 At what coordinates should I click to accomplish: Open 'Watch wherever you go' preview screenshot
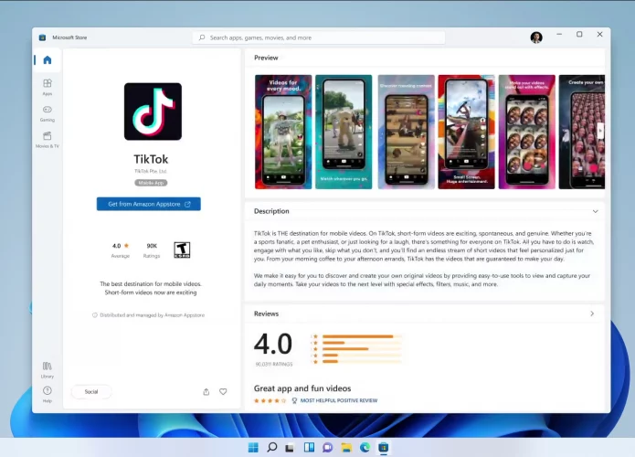point(344,133)
